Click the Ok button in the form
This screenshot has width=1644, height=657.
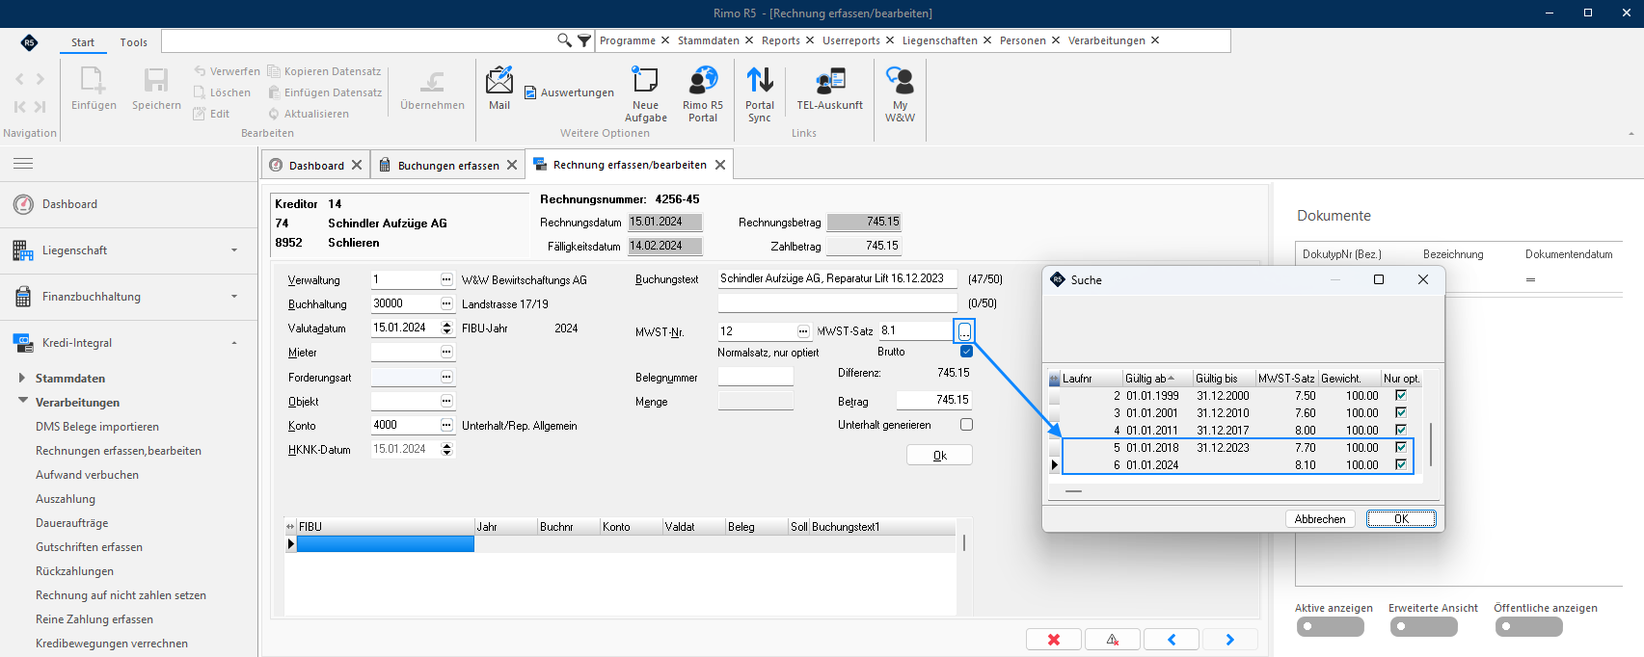[x=939, y=456]
